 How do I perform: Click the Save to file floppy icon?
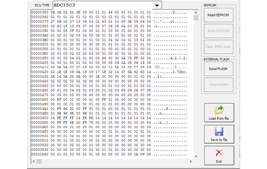tap(219, 132)
